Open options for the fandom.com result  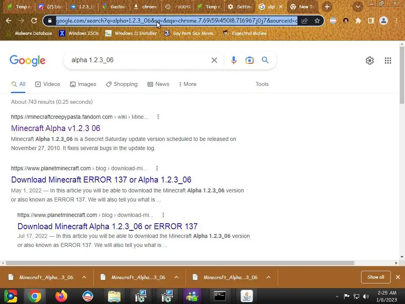click(158, 117)
